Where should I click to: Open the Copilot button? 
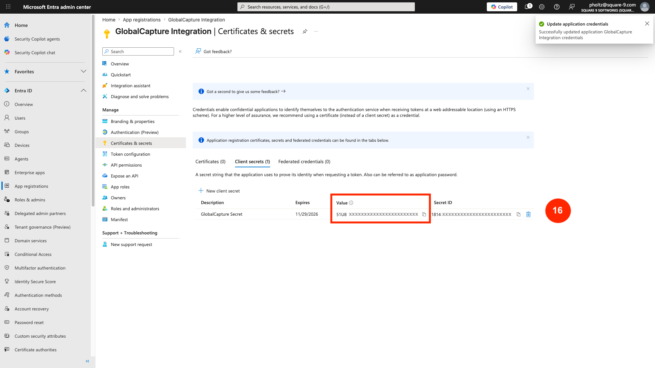click(502, 7)
